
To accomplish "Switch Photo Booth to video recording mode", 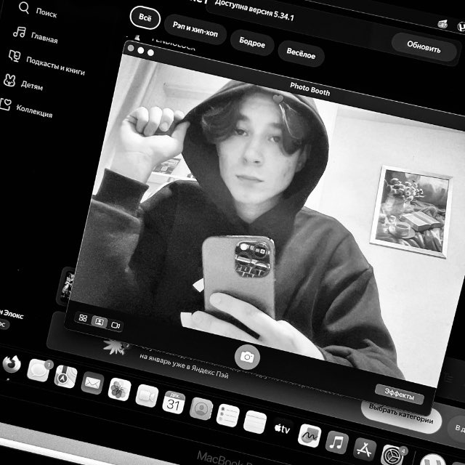I will click(x=116, y=325).
